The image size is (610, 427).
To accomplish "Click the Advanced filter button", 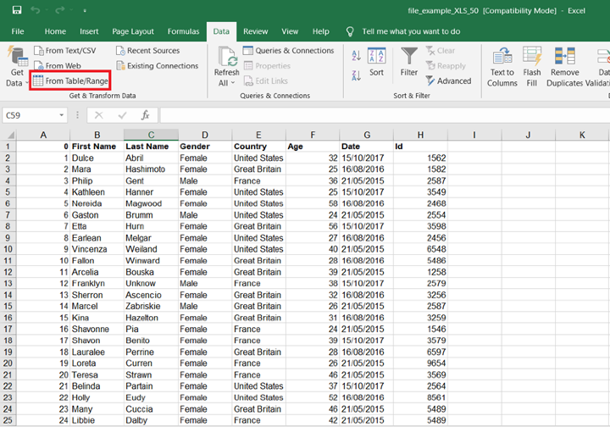I will 447,81.
